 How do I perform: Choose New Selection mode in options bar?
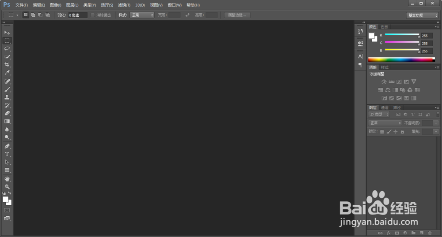coord(26,15)
